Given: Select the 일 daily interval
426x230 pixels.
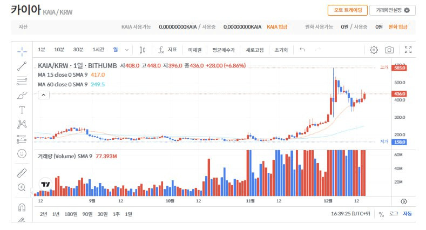Looking at the screenshot, I should 116,50.
